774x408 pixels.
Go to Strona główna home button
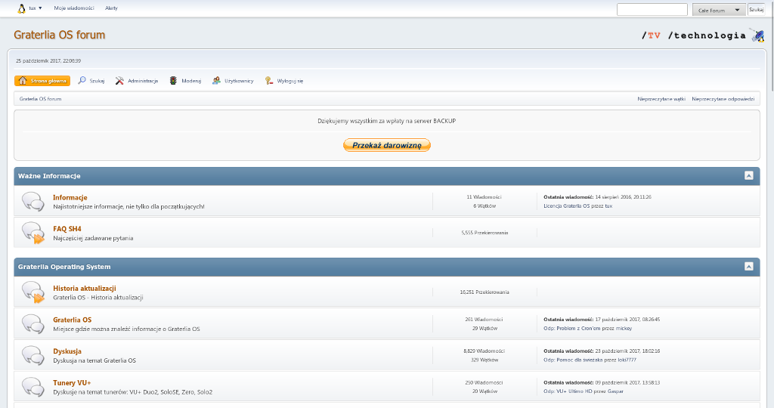(x=42, y=81)
